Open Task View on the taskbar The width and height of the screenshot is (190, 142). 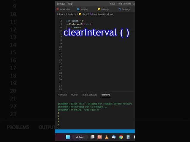coord(92,137)
